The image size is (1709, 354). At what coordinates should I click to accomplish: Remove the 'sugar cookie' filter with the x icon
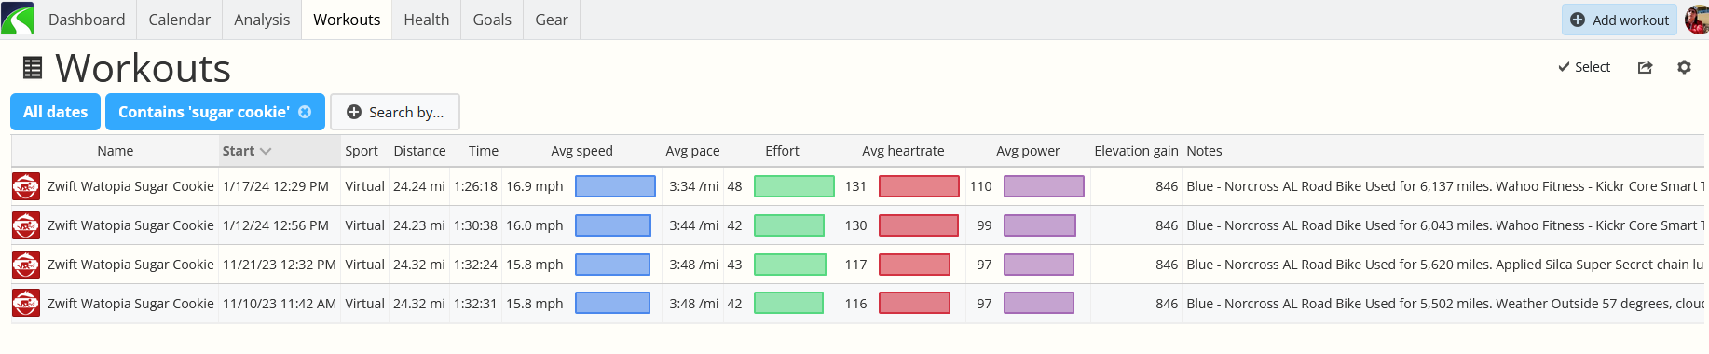(305, 112)
